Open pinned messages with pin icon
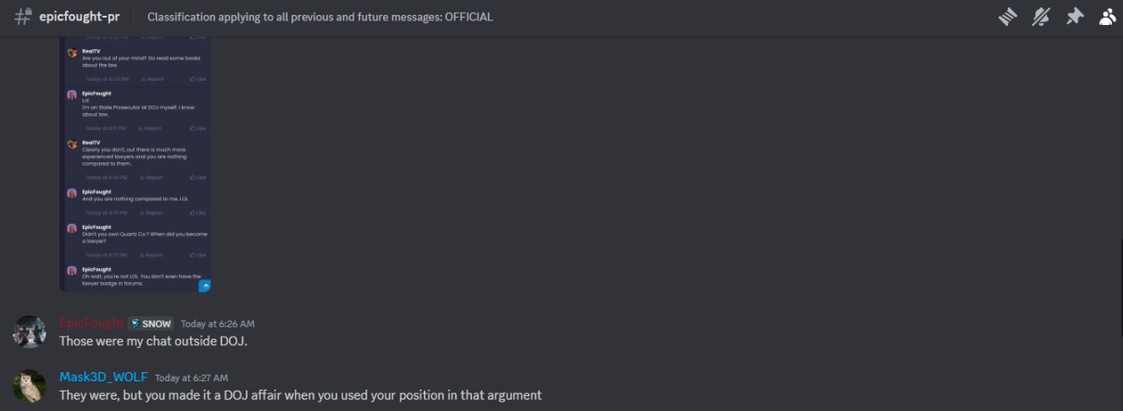 1075,17
